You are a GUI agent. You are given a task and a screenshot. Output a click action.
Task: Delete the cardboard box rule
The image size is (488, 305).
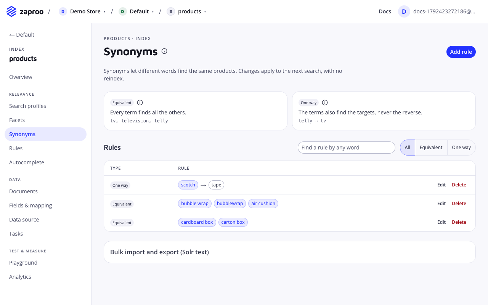459,222
